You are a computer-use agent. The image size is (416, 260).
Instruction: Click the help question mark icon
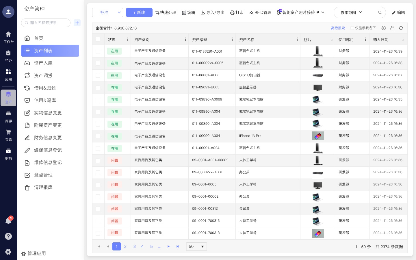click(8, 236)
